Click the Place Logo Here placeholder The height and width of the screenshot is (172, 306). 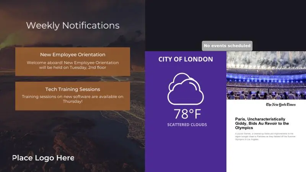click(43, 158)
